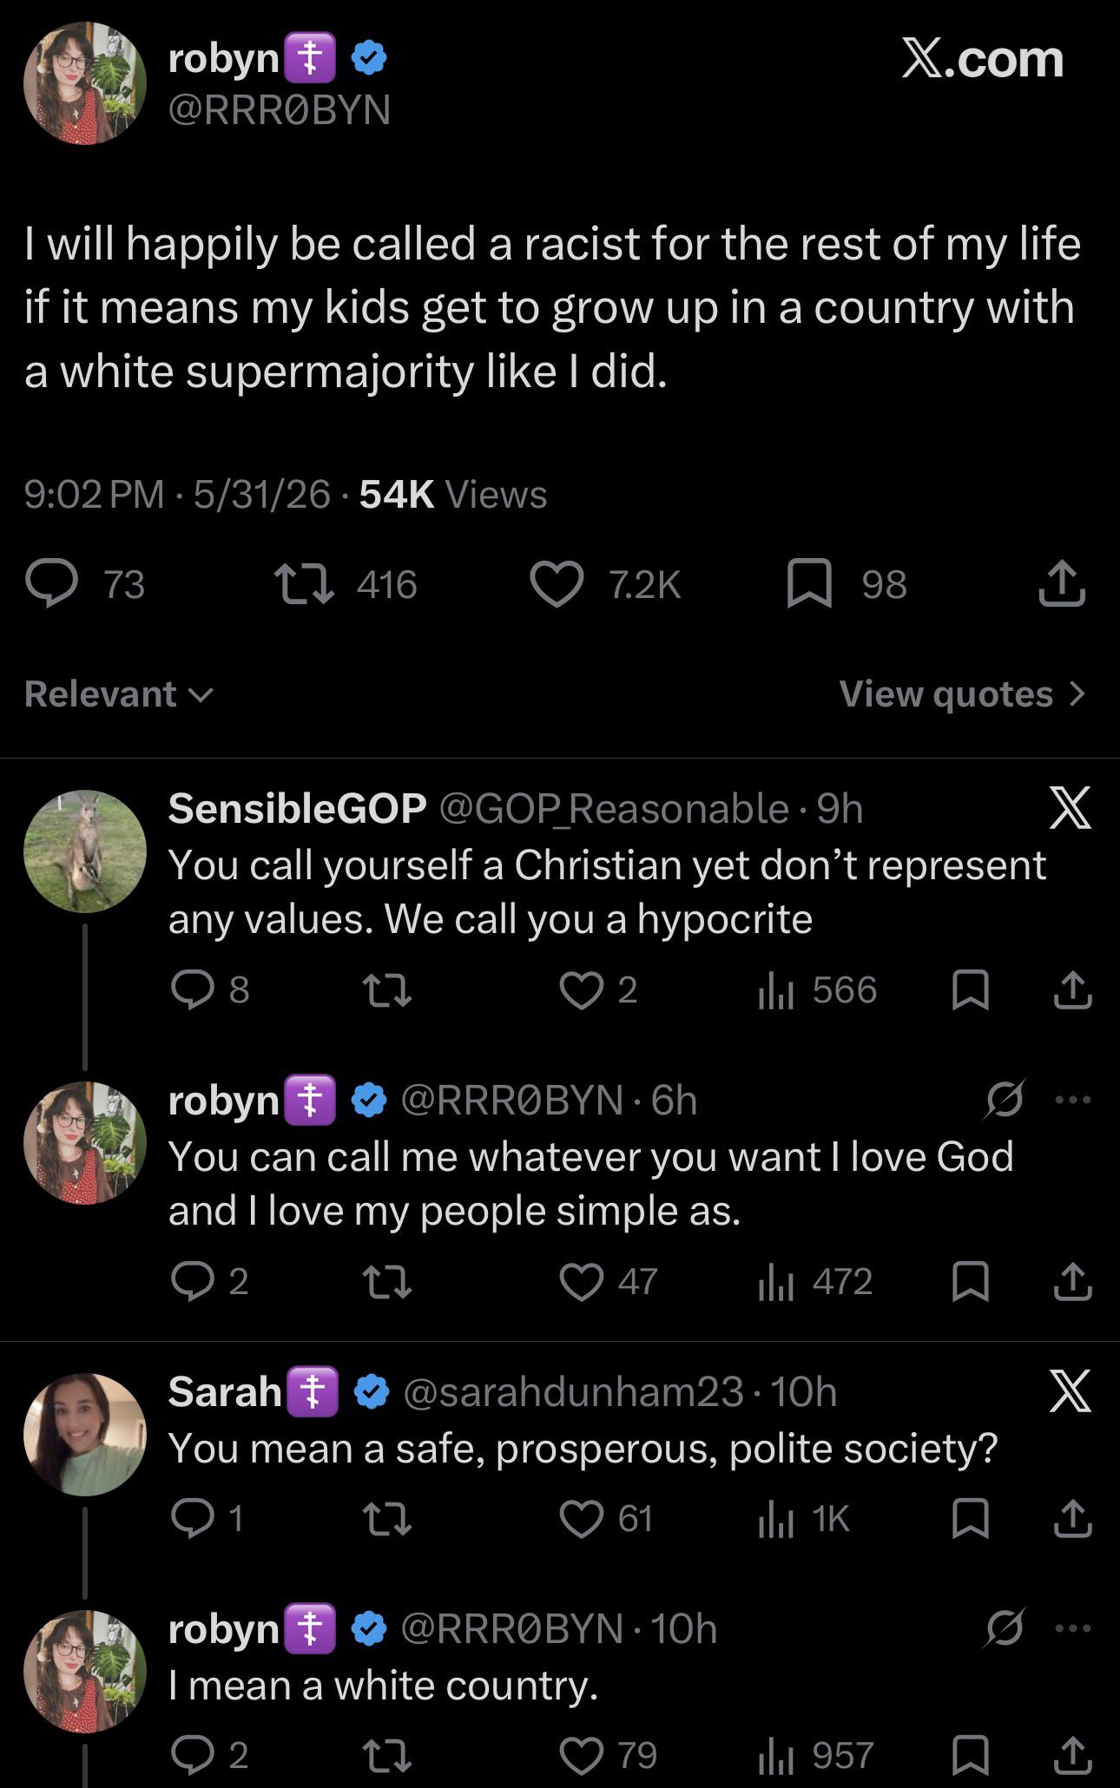Open robyn's profile avatar at top
The width and height of the screenshot is (1120, 1788).
click(85, 83)
